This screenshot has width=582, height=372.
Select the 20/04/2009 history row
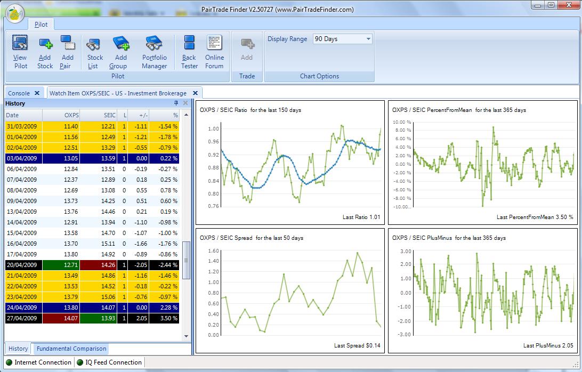[x=92, y=265]
